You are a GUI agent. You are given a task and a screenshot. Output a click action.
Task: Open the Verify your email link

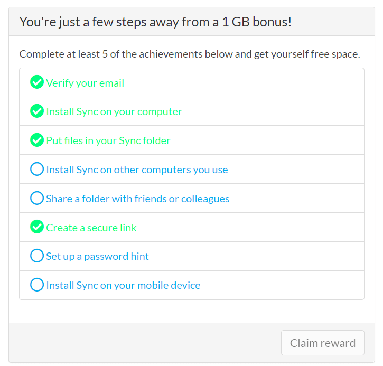85,83
